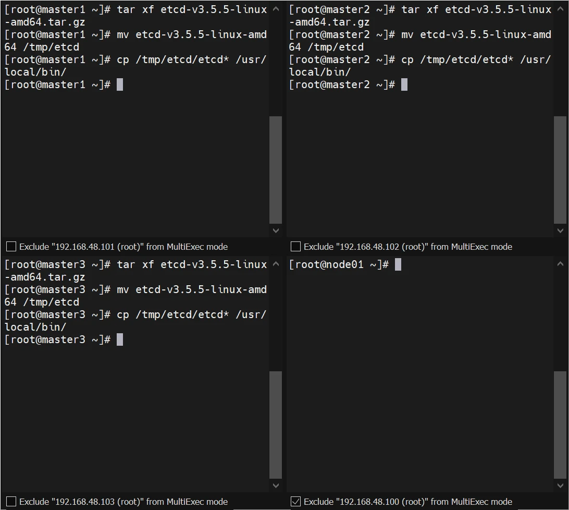This screenshot has width=569, height=510.
Task: Tick the exclude 192.168.48.102 checkbox
Action: tap(295, 247)
